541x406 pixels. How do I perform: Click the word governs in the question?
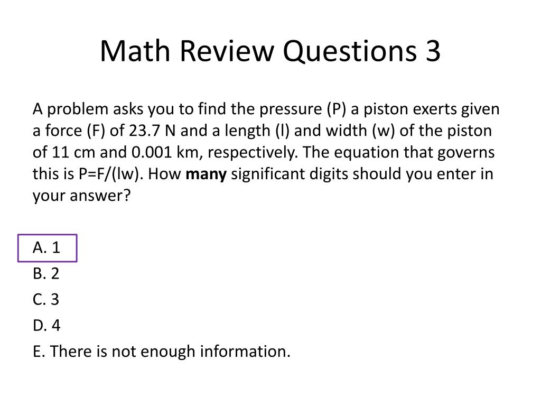(466, 153)
